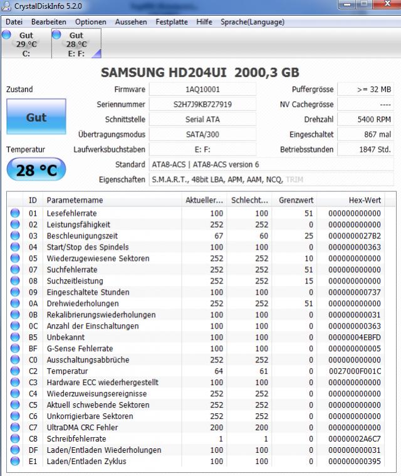401x476 pixels.
Task: Click the Standard field ATA8-ACS
Action: (x=271, y=164)
